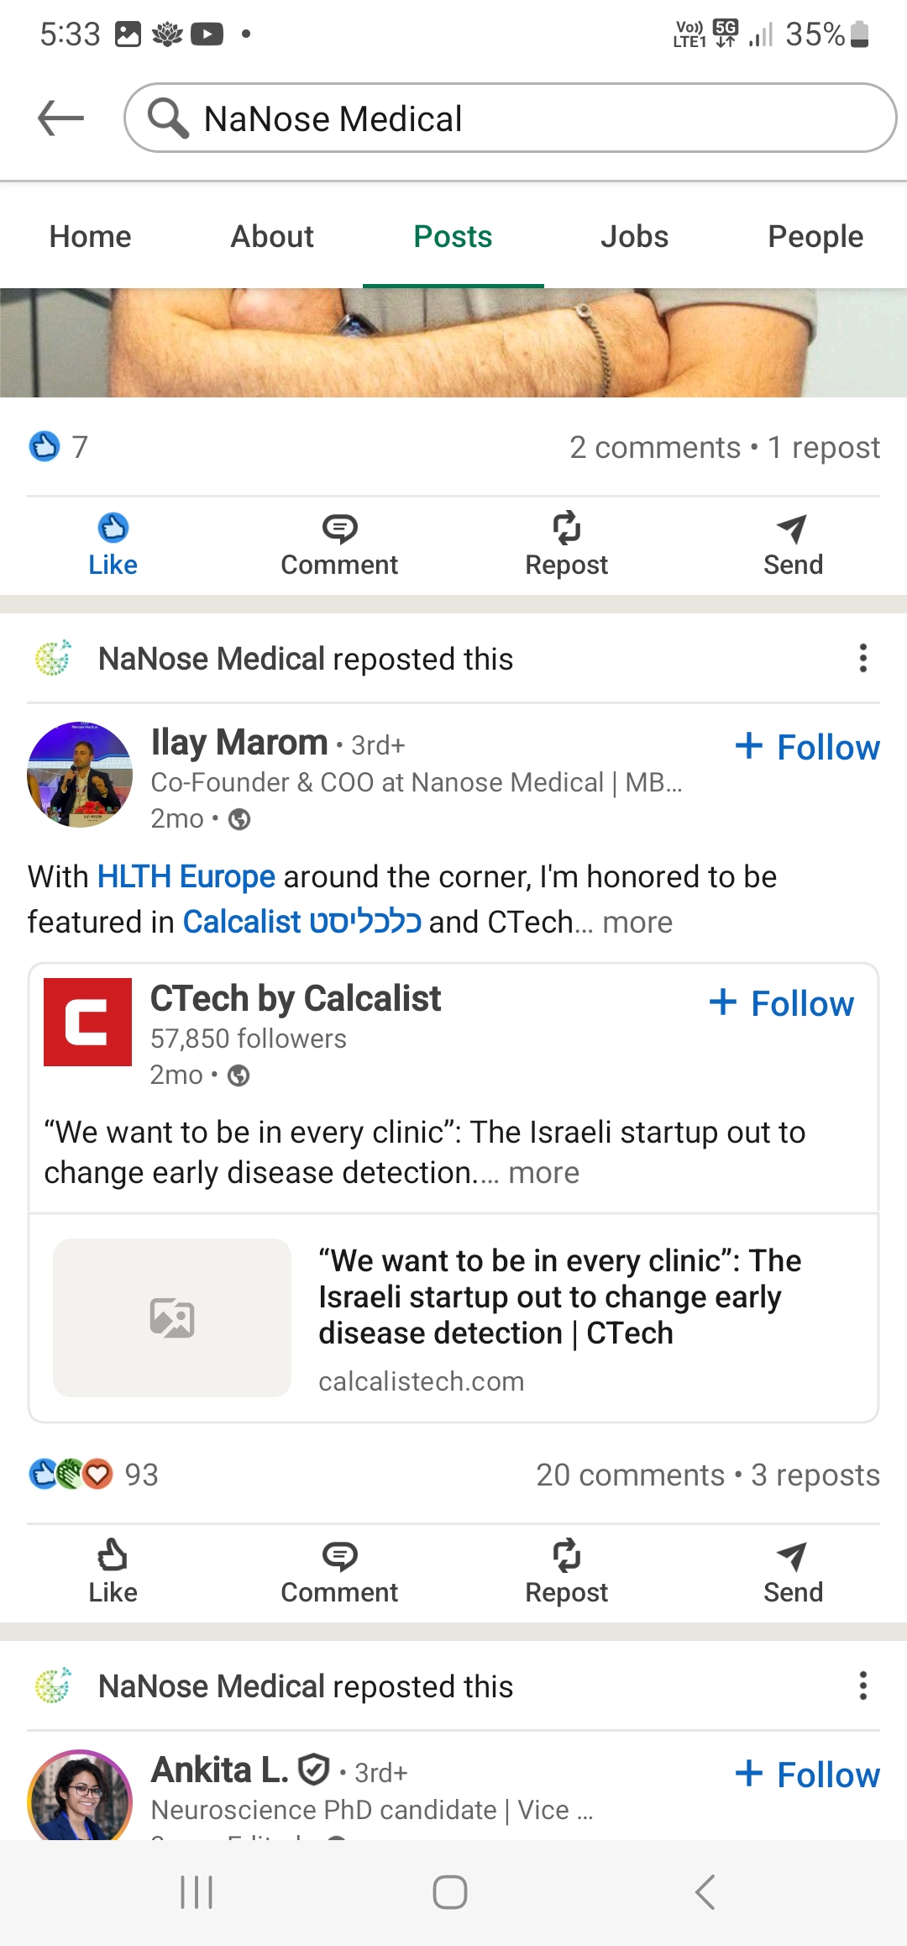Expand Ilay Marom's post text with more
This screenshot has width=907, height=1946.
pos(637,923)
